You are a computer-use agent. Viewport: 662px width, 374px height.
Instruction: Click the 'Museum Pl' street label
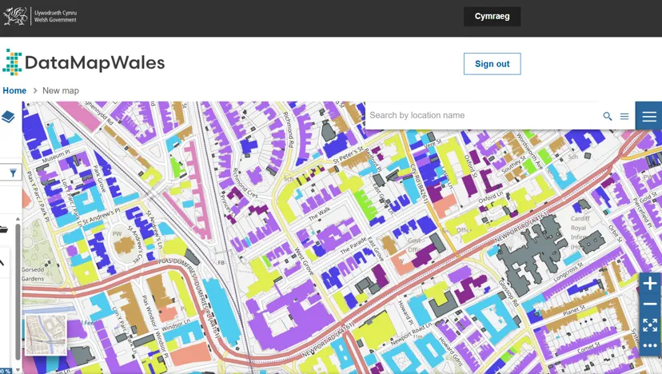click(56, 156)
